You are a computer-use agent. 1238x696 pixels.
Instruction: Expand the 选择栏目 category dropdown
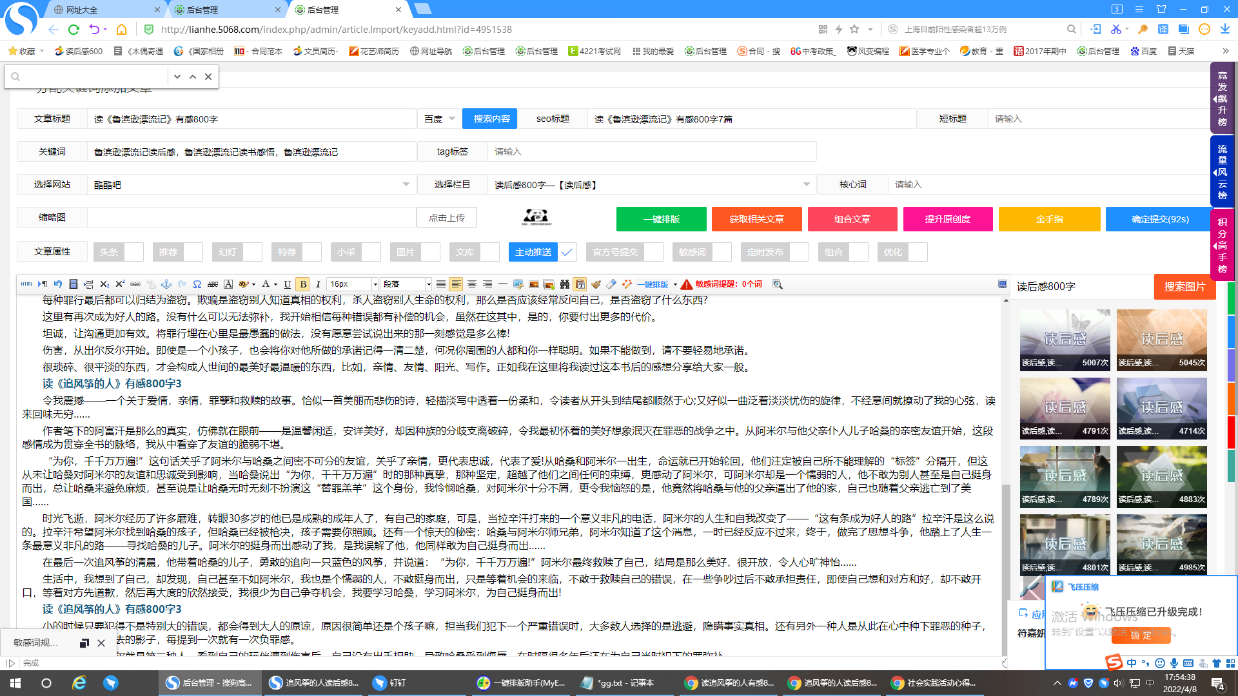pos(651,184)
